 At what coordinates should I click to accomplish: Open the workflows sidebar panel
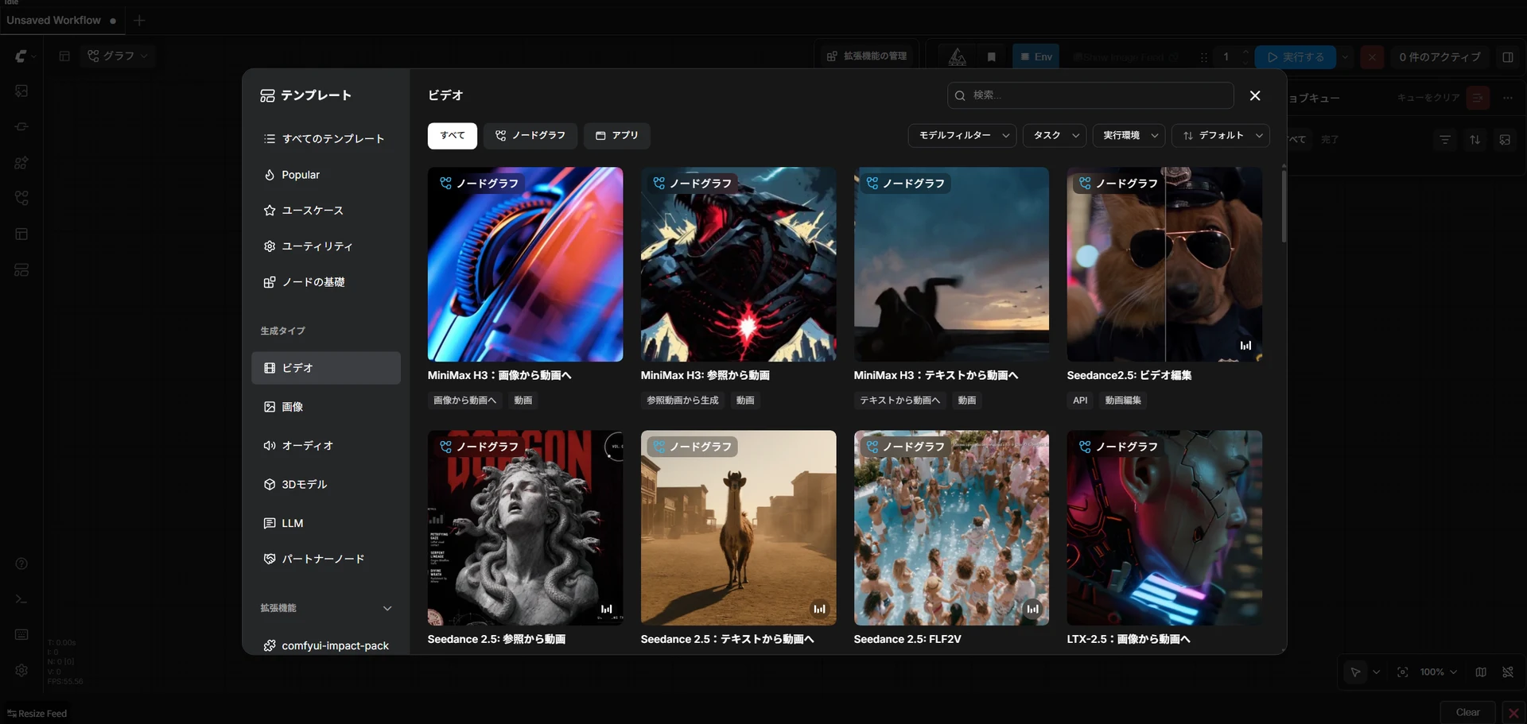[21, 199]
